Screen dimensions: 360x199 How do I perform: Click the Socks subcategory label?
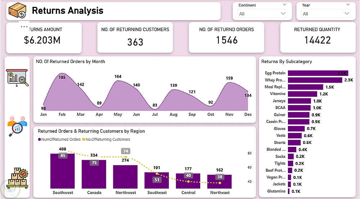(x=280, y=156)
